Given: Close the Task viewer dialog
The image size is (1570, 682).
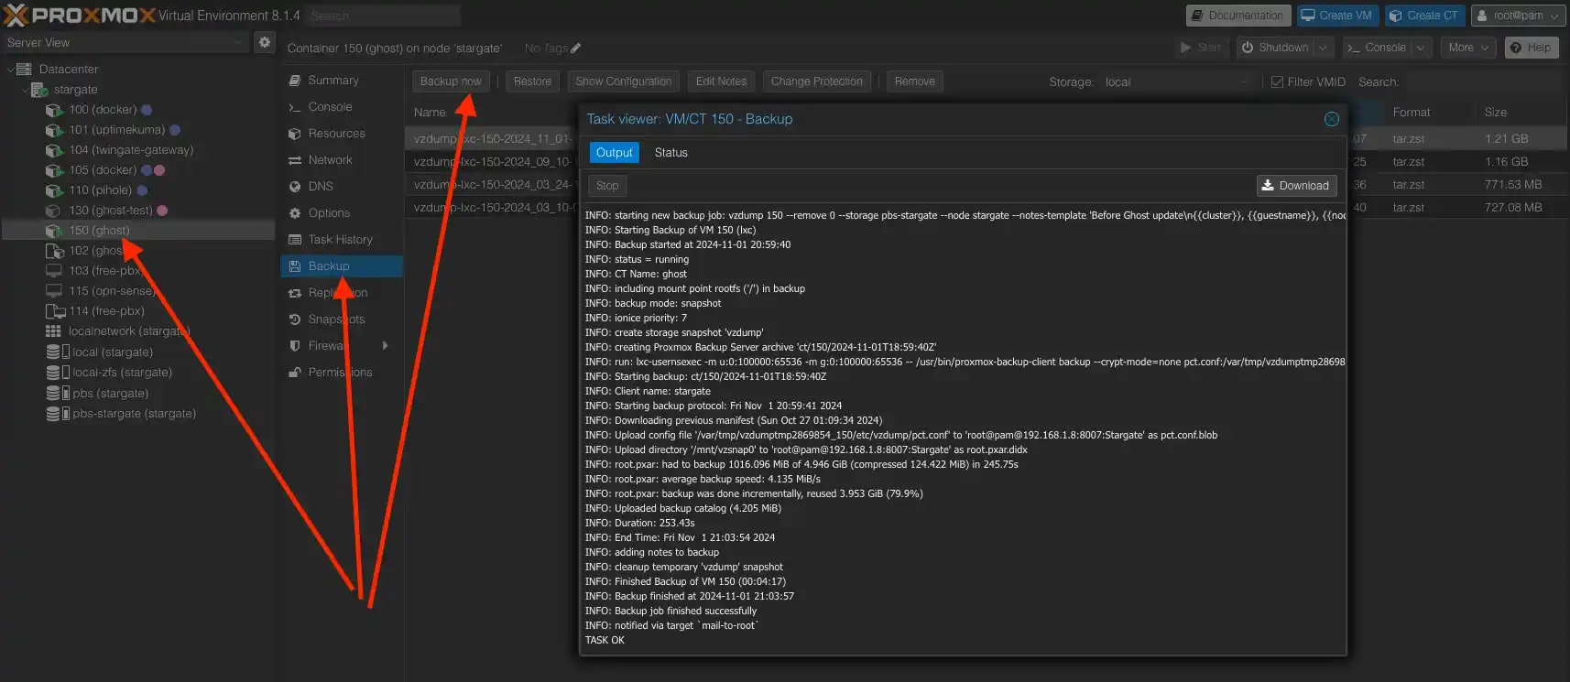Looking at the screenshot, I should [1332, 119].
